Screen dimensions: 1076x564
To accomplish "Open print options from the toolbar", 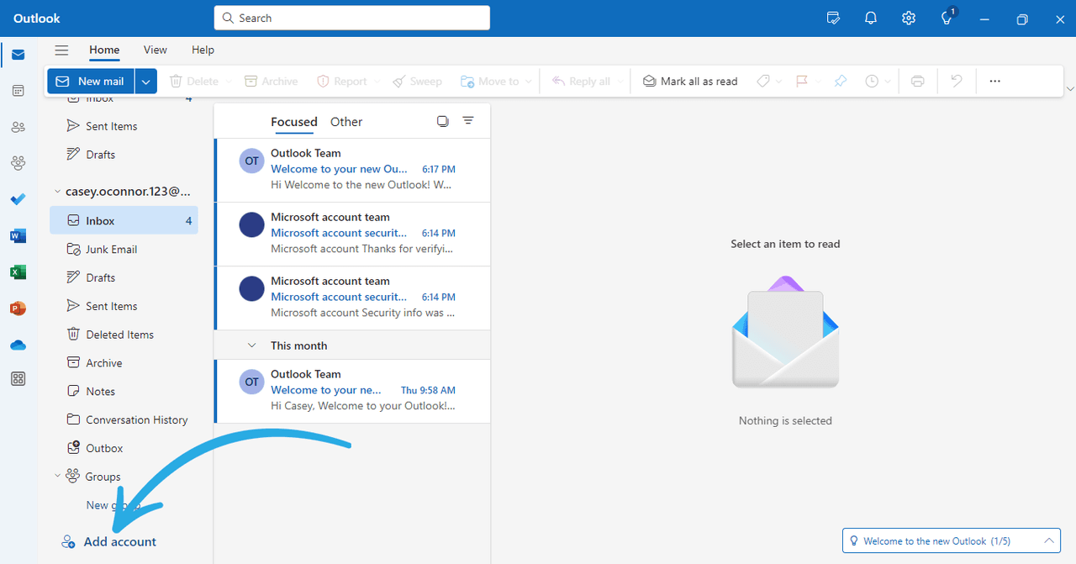I will pos(917,81).
